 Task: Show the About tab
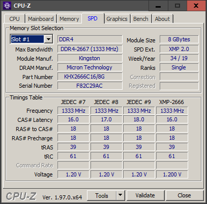pyautogui.click(x=162, y=19)
